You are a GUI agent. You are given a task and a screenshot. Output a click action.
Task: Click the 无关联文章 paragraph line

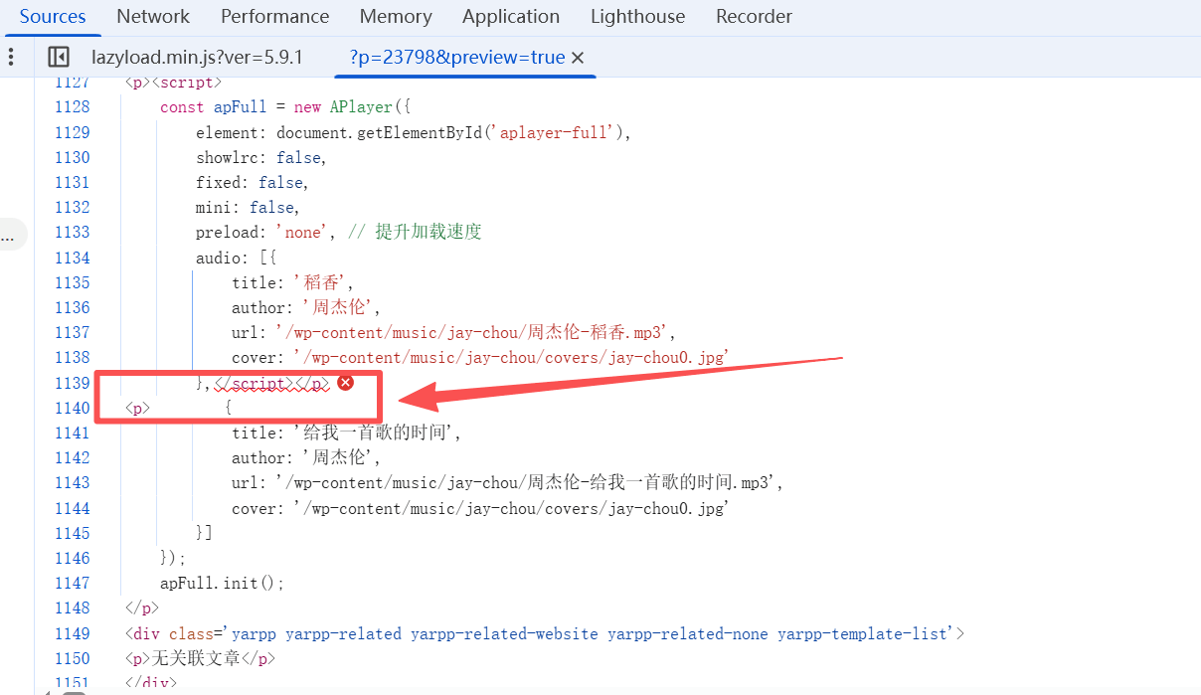tap(200, 658)
